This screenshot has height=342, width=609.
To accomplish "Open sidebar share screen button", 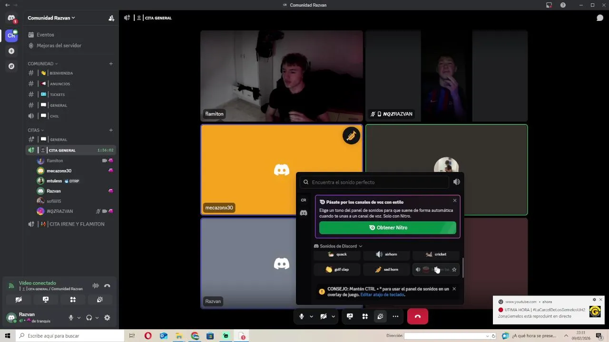I will click(x=46, y=300).
